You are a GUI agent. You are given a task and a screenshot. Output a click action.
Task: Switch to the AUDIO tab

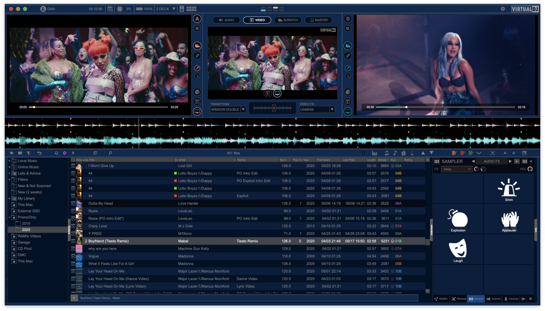coord(226,20)
